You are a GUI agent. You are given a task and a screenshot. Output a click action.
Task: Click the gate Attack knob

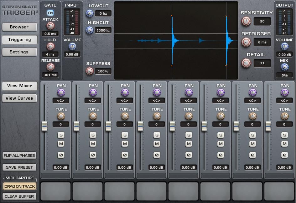50,26
